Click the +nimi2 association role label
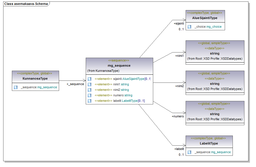 click(180, 86)
